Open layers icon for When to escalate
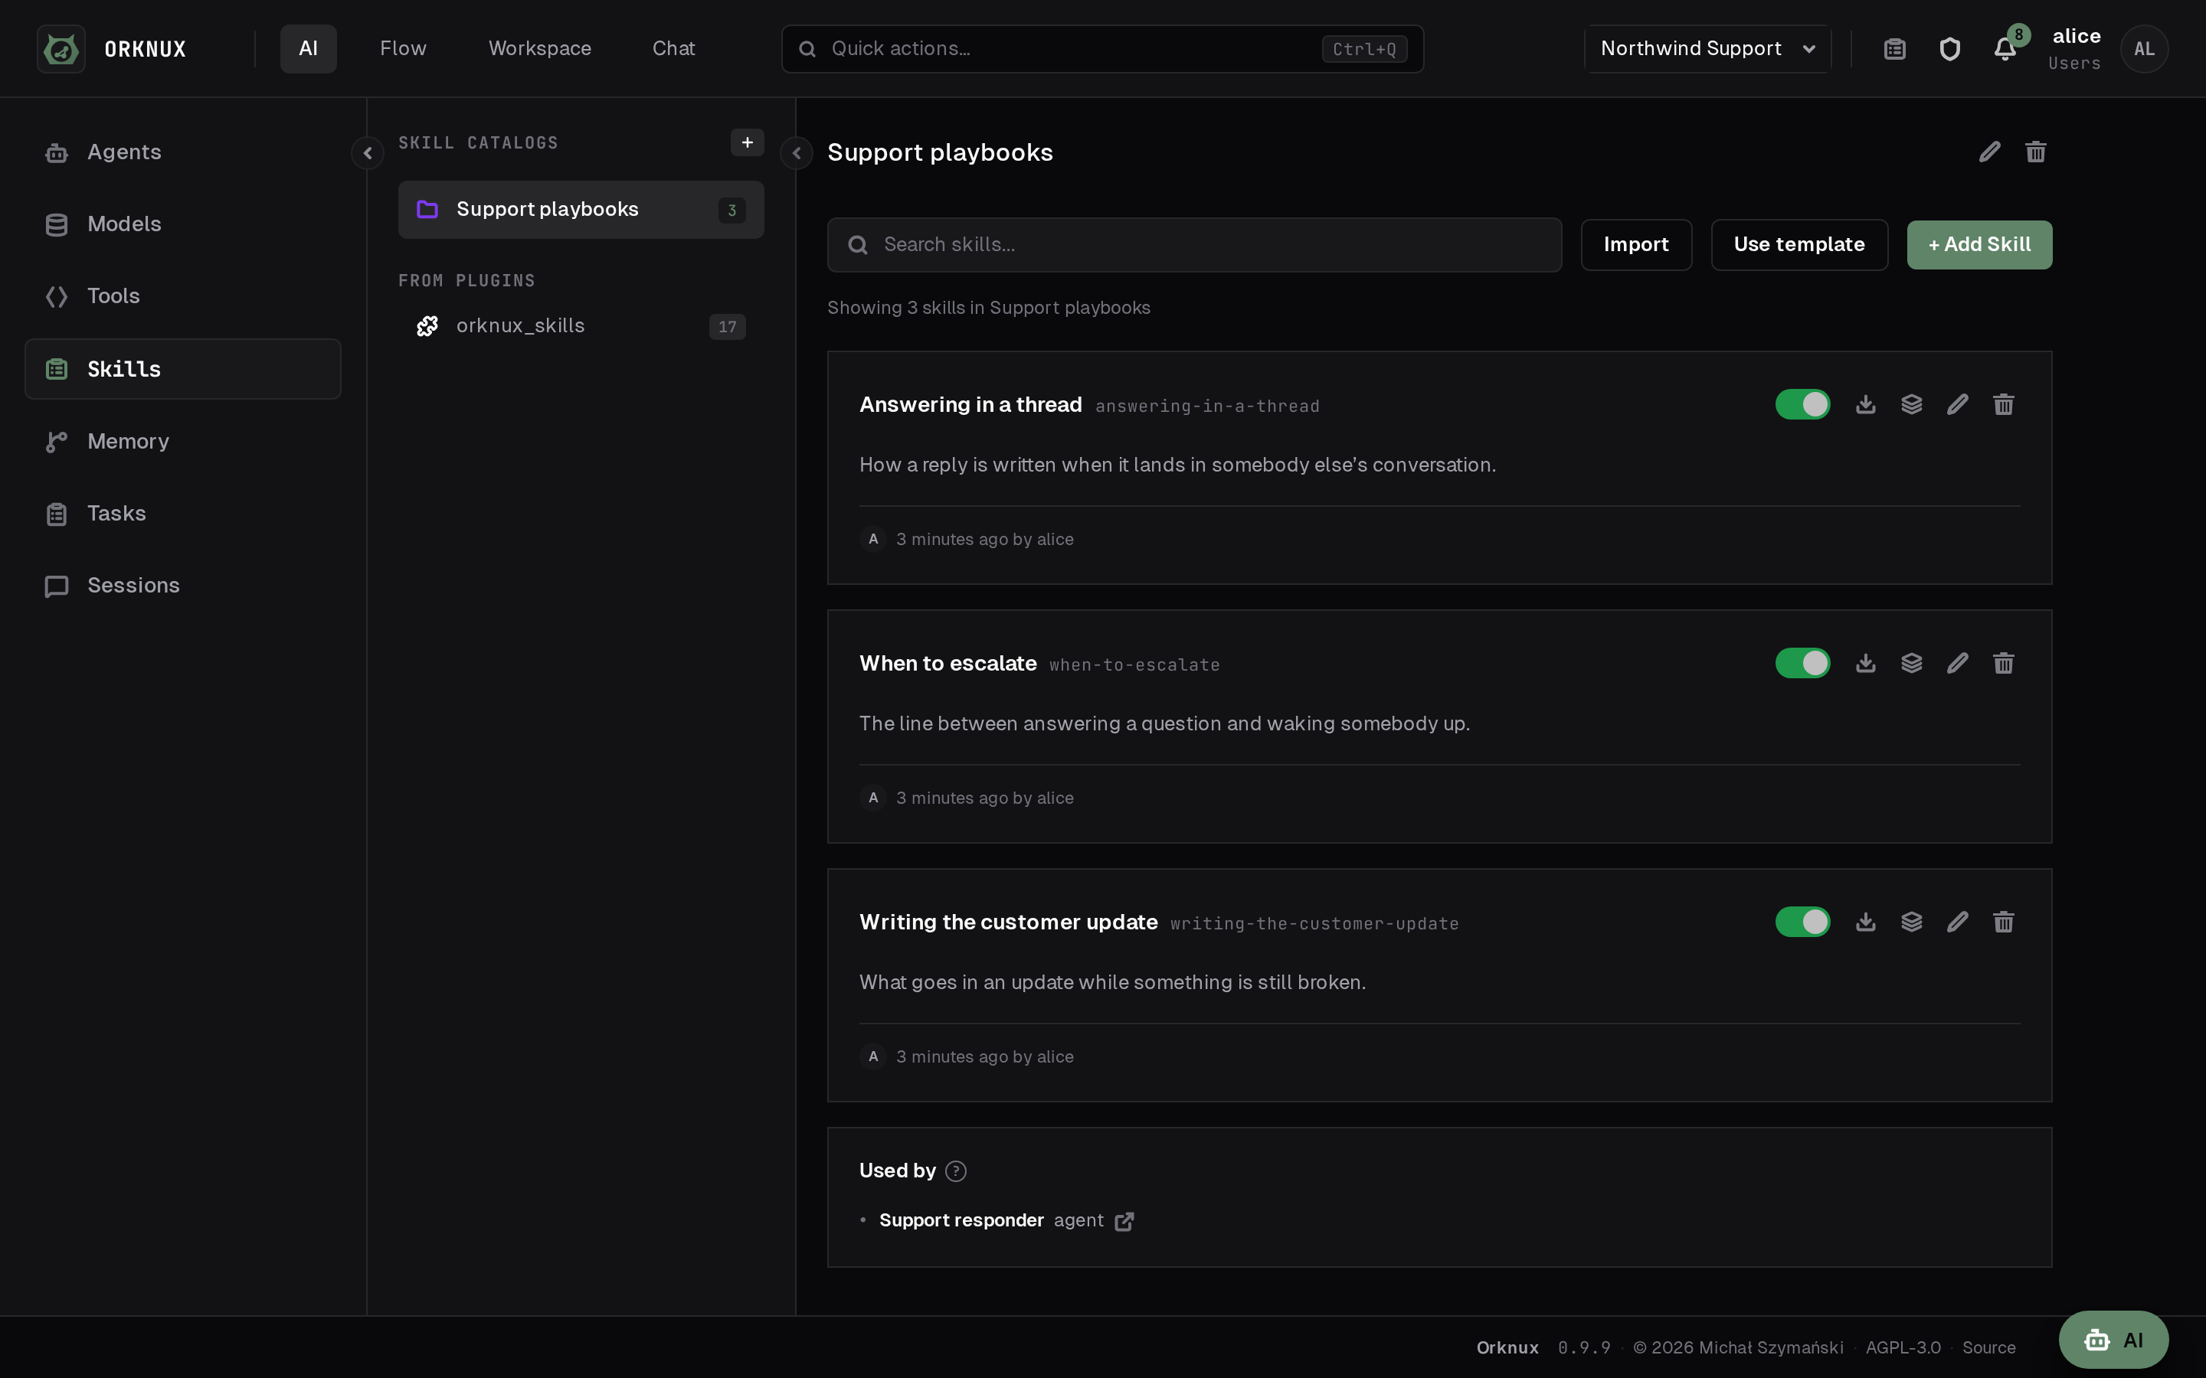This screenshot has width=2206, height=1378. 1912,662
